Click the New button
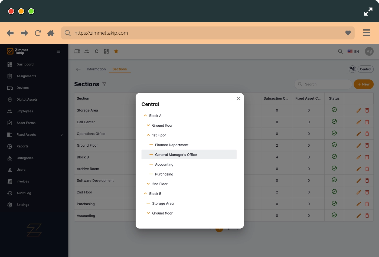Image resolution: width=379 pixels, height=257 pixels. pos(364,84)
